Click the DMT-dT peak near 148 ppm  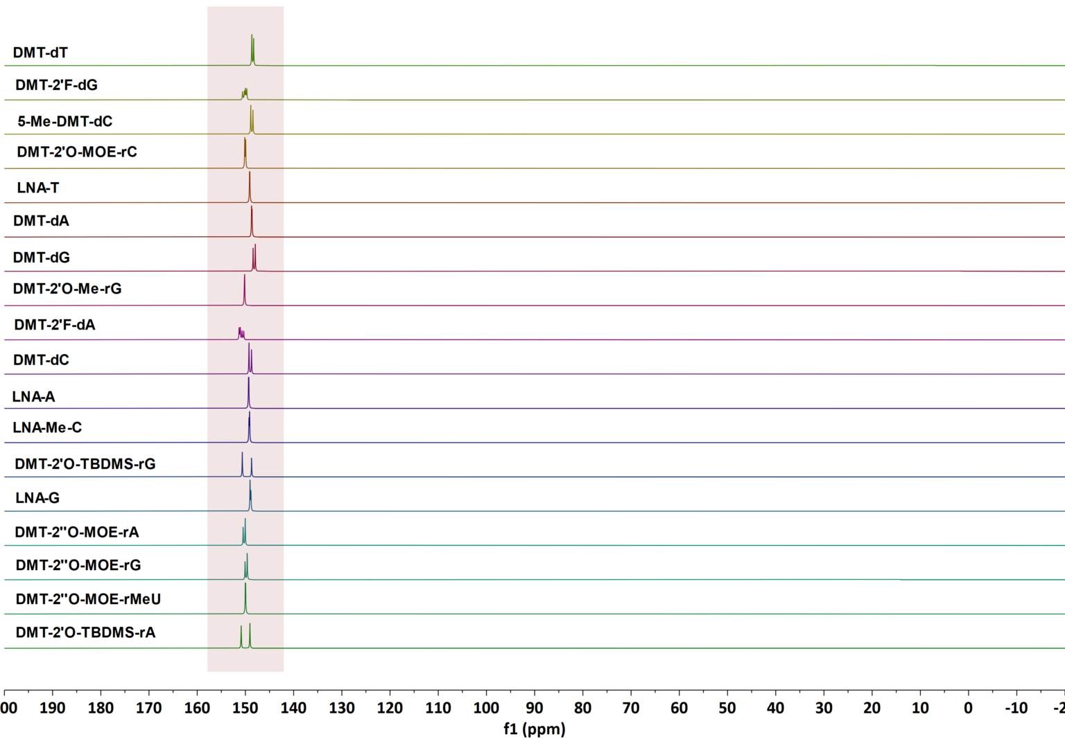[252, 45]
